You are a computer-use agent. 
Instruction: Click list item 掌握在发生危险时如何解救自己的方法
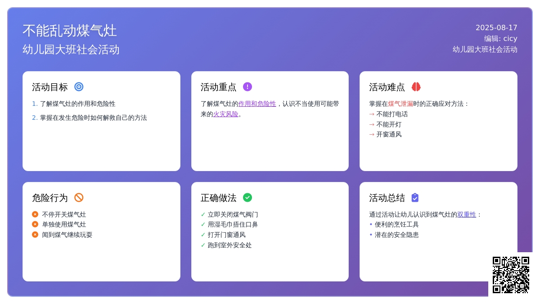coord(94,118)
